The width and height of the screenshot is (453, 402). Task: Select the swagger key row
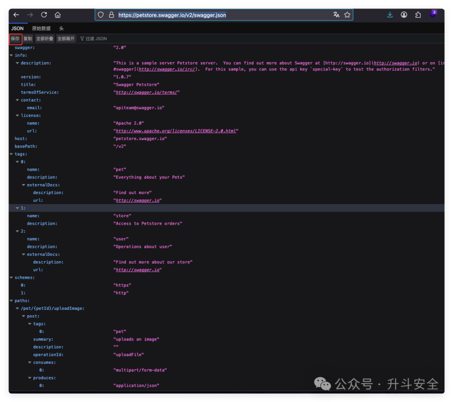[x=226, y=48]
